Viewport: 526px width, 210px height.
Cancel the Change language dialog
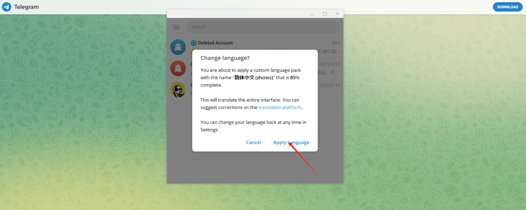tap(254, 142)
